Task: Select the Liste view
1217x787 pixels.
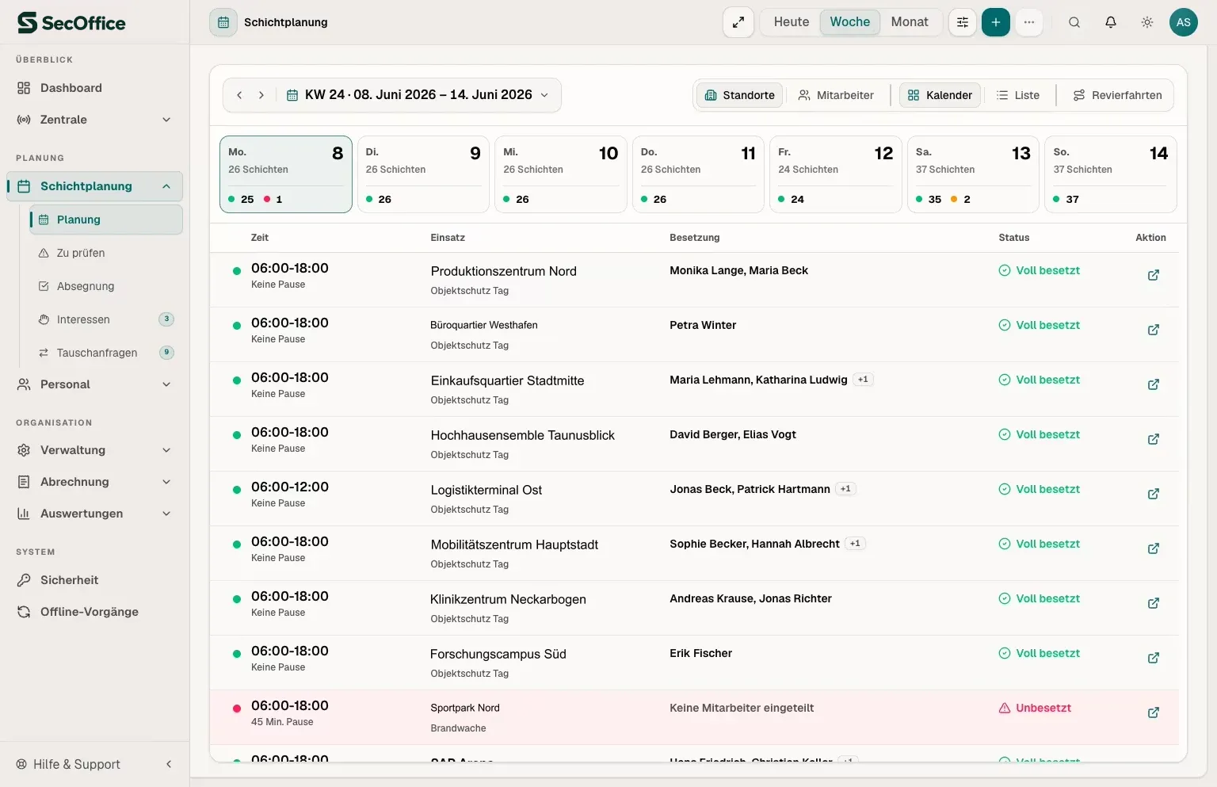Action: [x=1018, y=95]
